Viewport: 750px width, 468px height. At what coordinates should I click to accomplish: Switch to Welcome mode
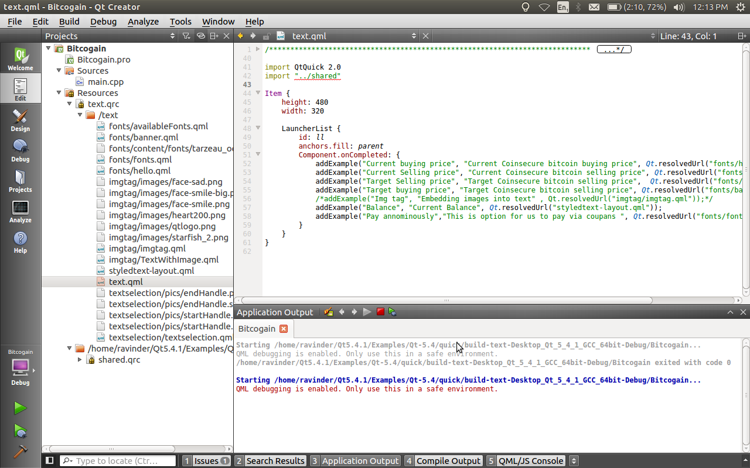[x=21, y=59]
